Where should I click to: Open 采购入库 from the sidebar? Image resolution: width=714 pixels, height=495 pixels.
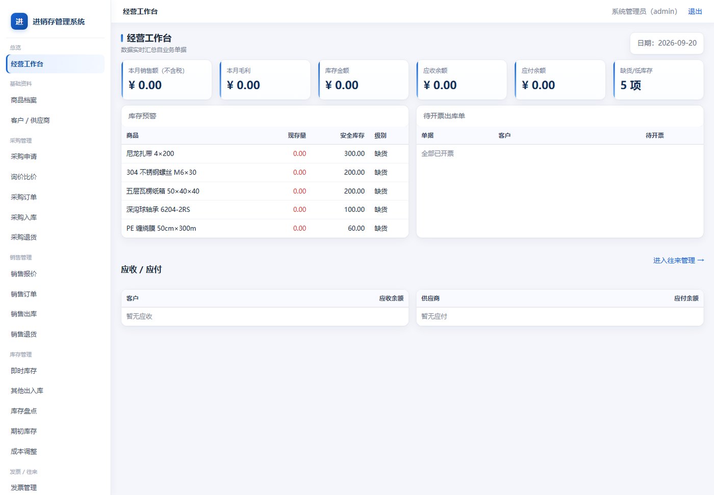55,217
